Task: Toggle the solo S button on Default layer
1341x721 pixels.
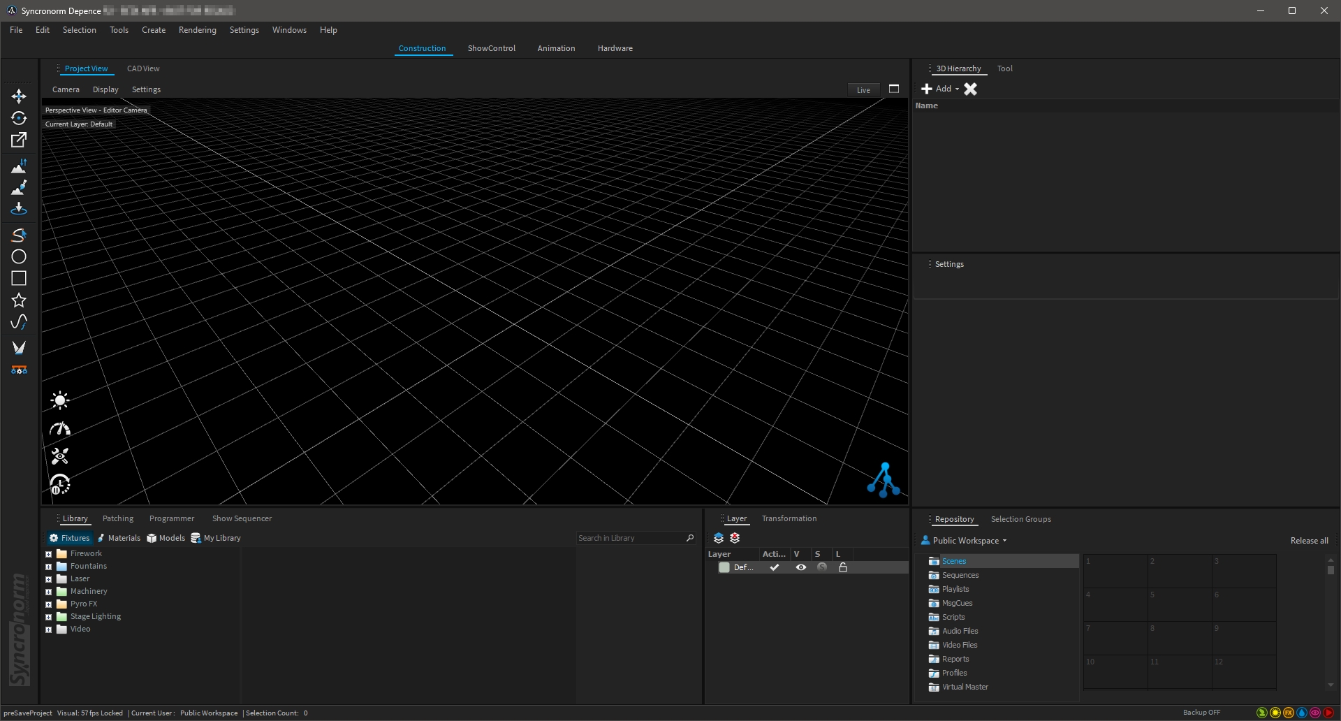Action: click(822, 567)
